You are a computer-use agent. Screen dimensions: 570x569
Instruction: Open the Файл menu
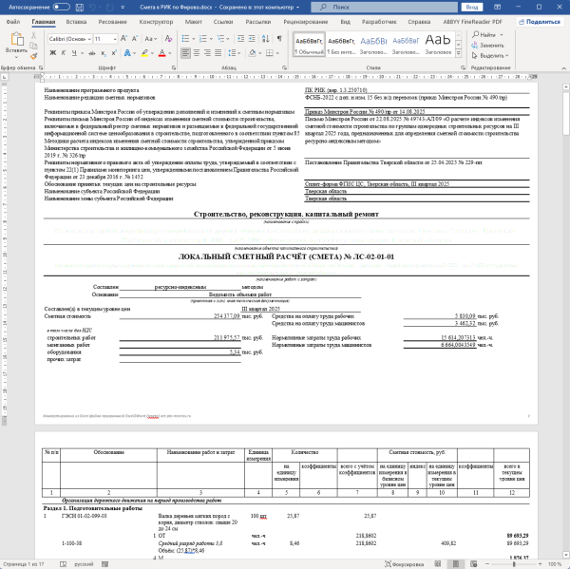click(13, 22)
